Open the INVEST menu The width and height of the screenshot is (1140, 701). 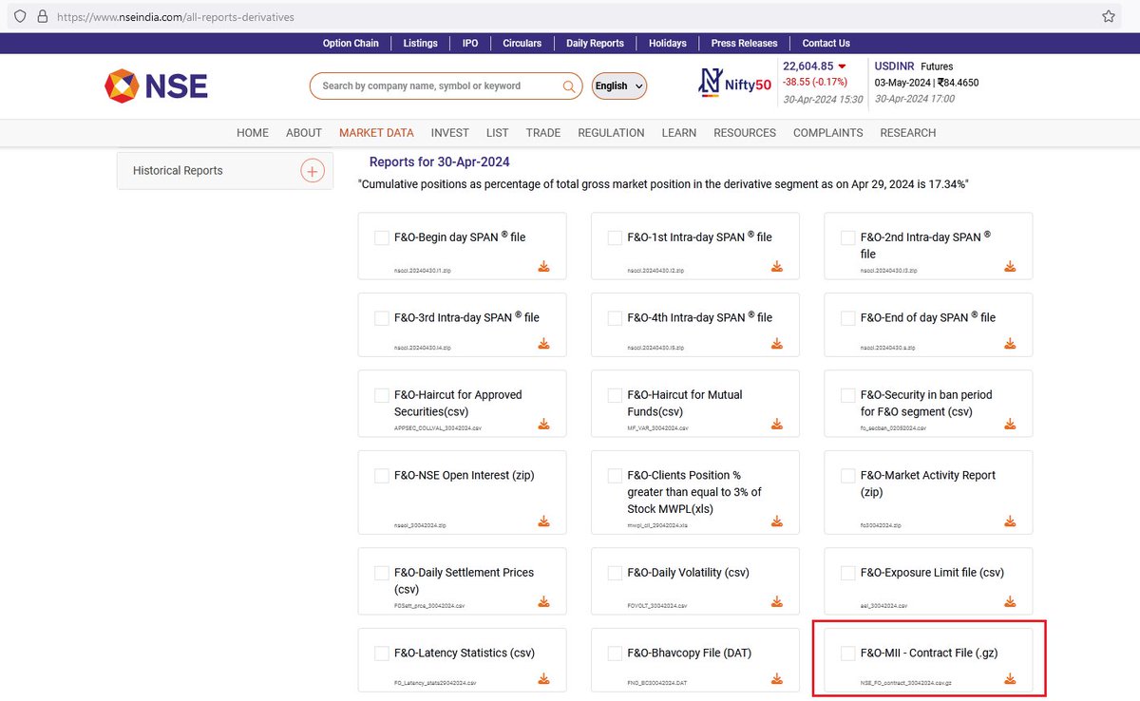tap(450, 133)
